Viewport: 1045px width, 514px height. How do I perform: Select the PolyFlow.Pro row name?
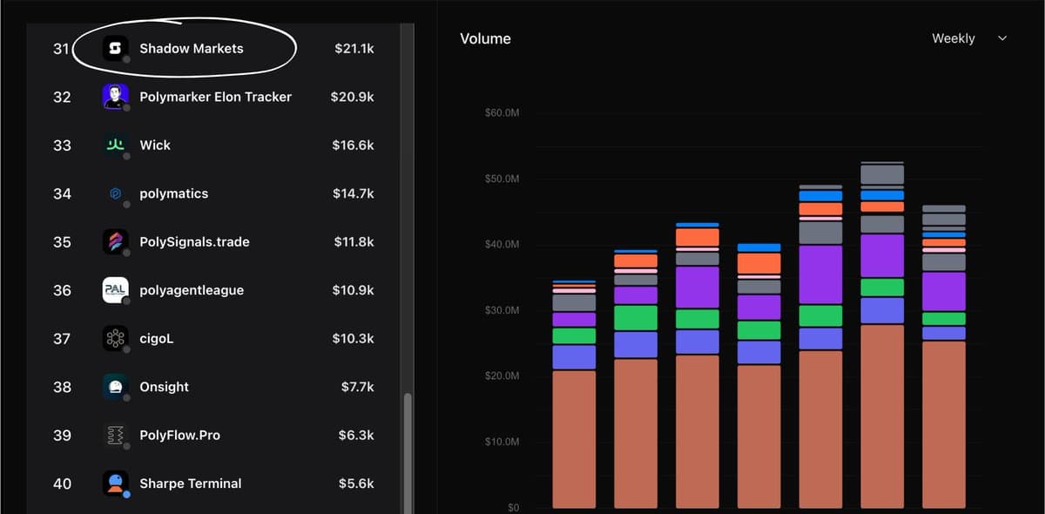(179, 436)
